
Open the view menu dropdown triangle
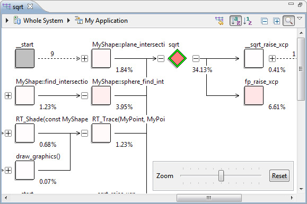[x=300, y=19]
